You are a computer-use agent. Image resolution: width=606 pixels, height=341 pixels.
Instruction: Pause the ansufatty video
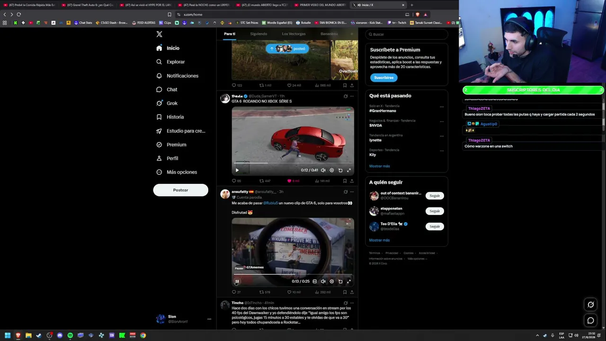point(237,281)
